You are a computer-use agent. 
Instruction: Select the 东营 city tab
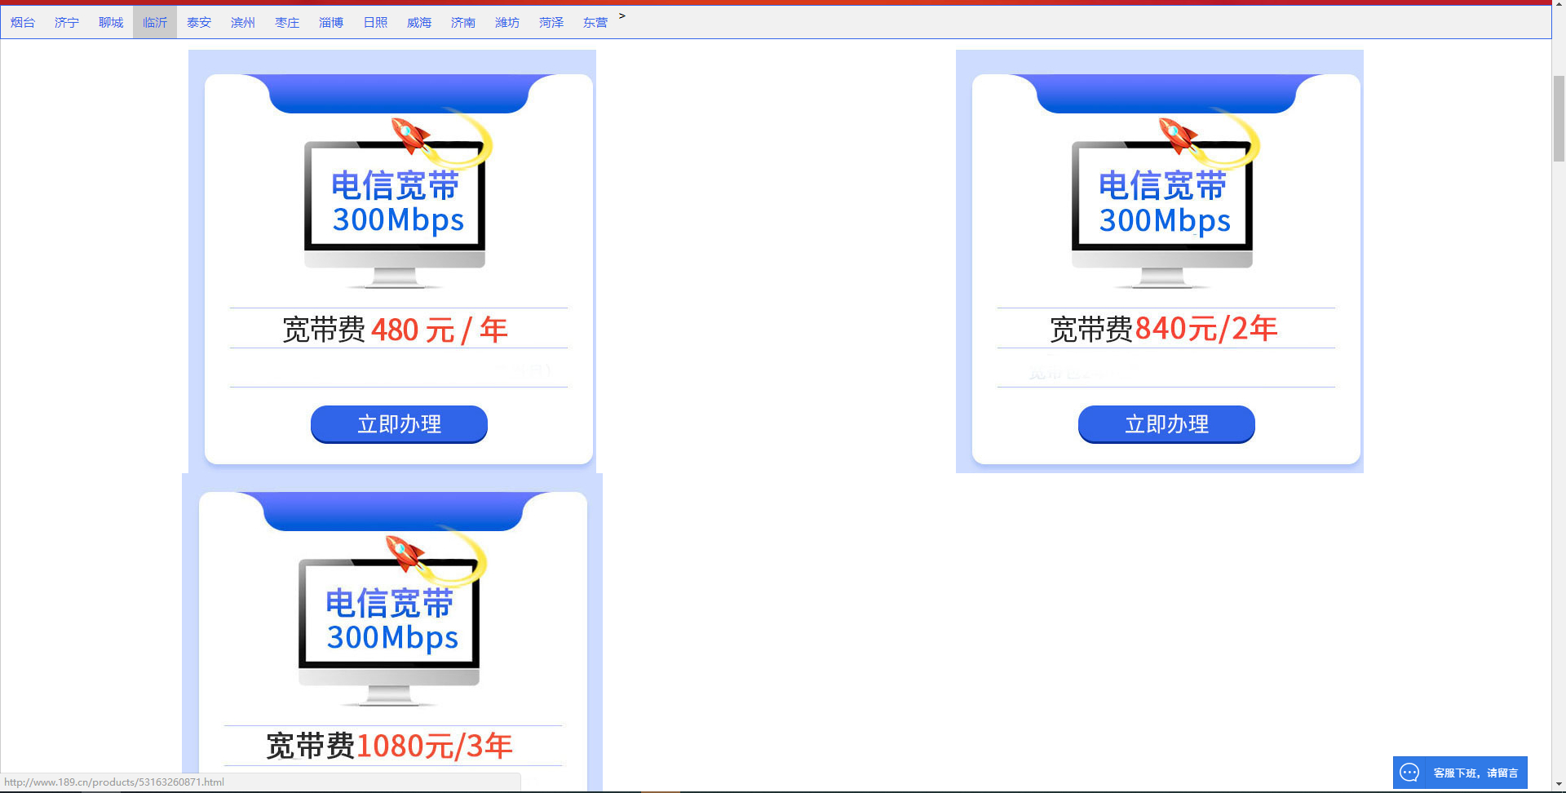595,23
